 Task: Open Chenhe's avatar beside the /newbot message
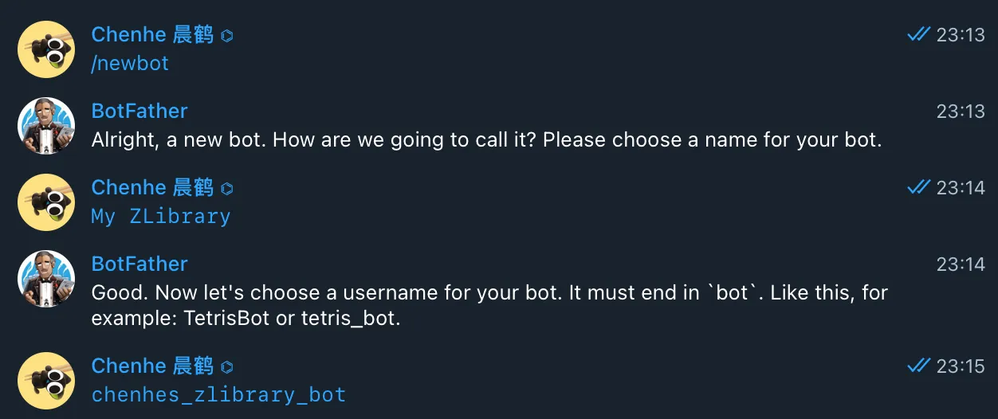point(46,49)
